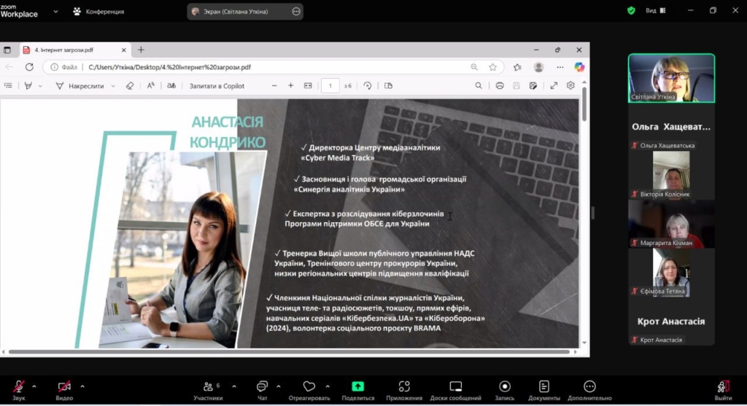Click the Отреагировать reactions heart icon
The width and height of the screenshot is (747, 406).
click(309, 386)
